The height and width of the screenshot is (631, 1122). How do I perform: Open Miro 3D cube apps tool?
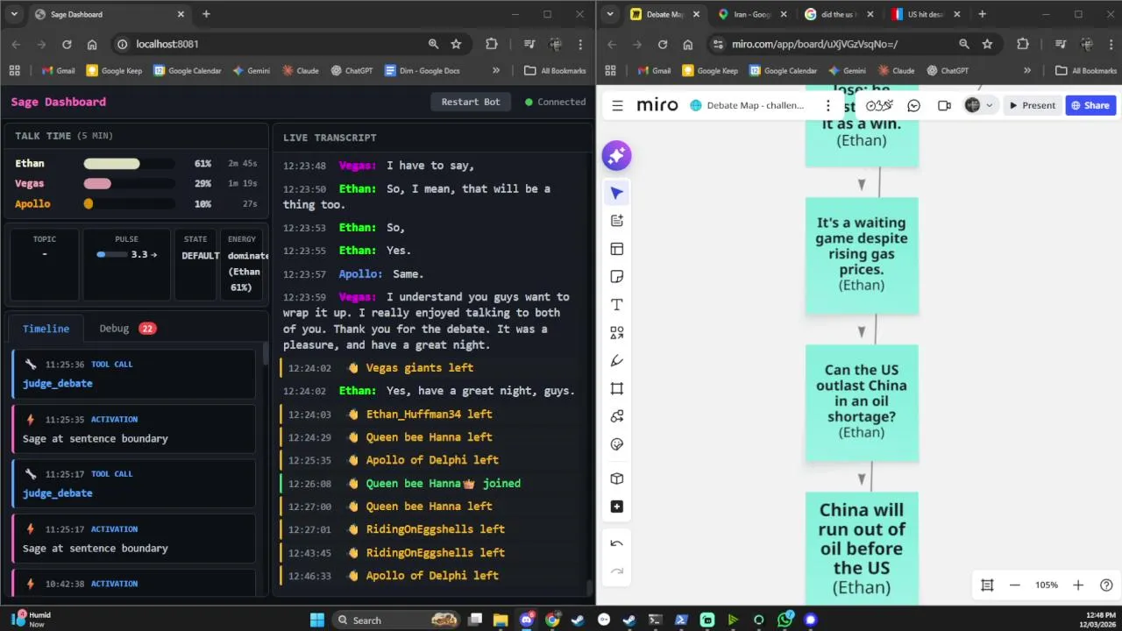pyautogui.click(x=617, y=479)
